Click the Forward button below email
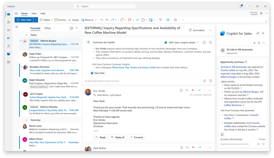Viewport: 274px width, 158px height. coord(136,137)
